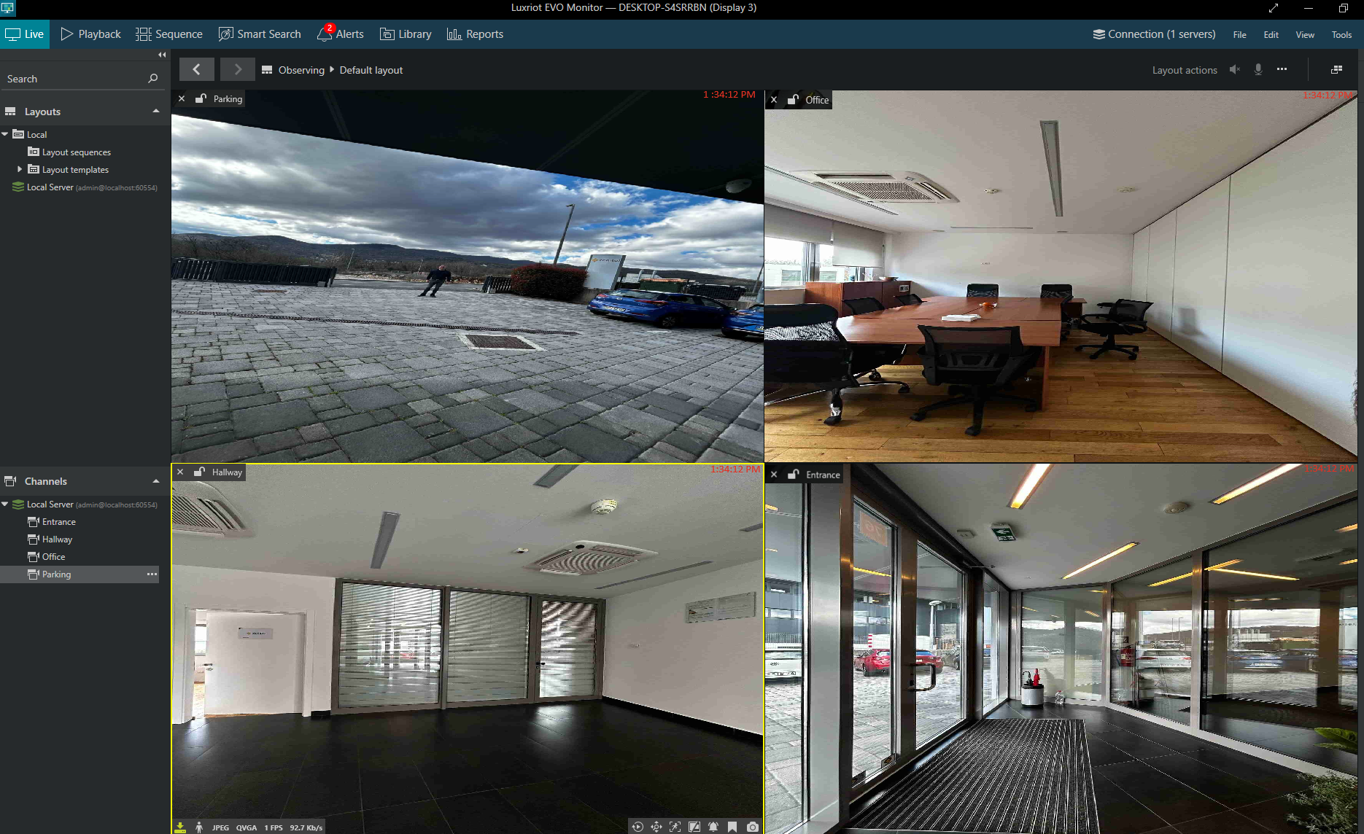Image resolution: width=1364 pixels, height=834 pixels.
Task: Close the Parking camera tile
Action: coord(182,98)
